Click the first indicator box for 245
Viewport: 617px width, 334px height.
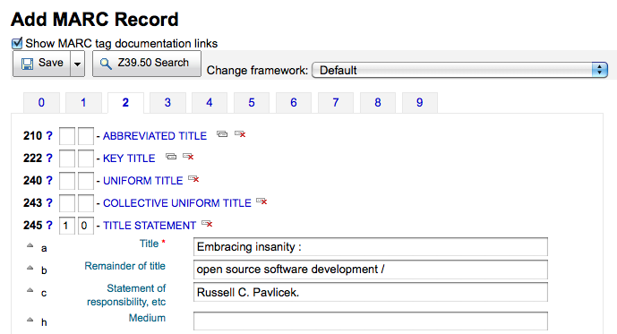click(67, 226)
